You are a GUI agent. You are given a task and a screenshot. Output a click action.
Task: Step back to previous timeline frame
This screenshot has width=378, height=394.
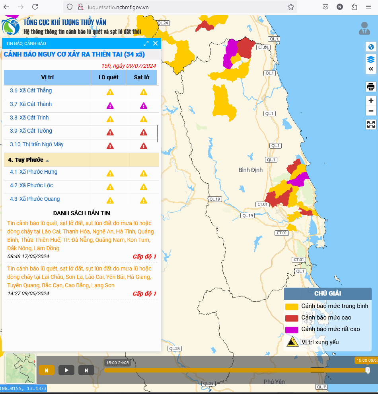tap(47, 370)
